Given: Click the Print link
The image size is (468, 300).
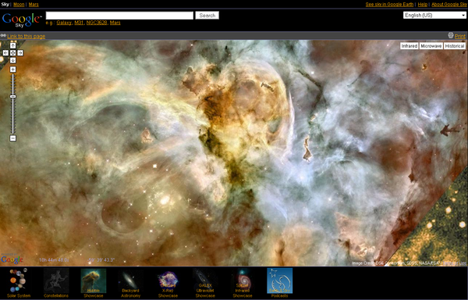Looking at the screenshot, I should coord(460,37).
